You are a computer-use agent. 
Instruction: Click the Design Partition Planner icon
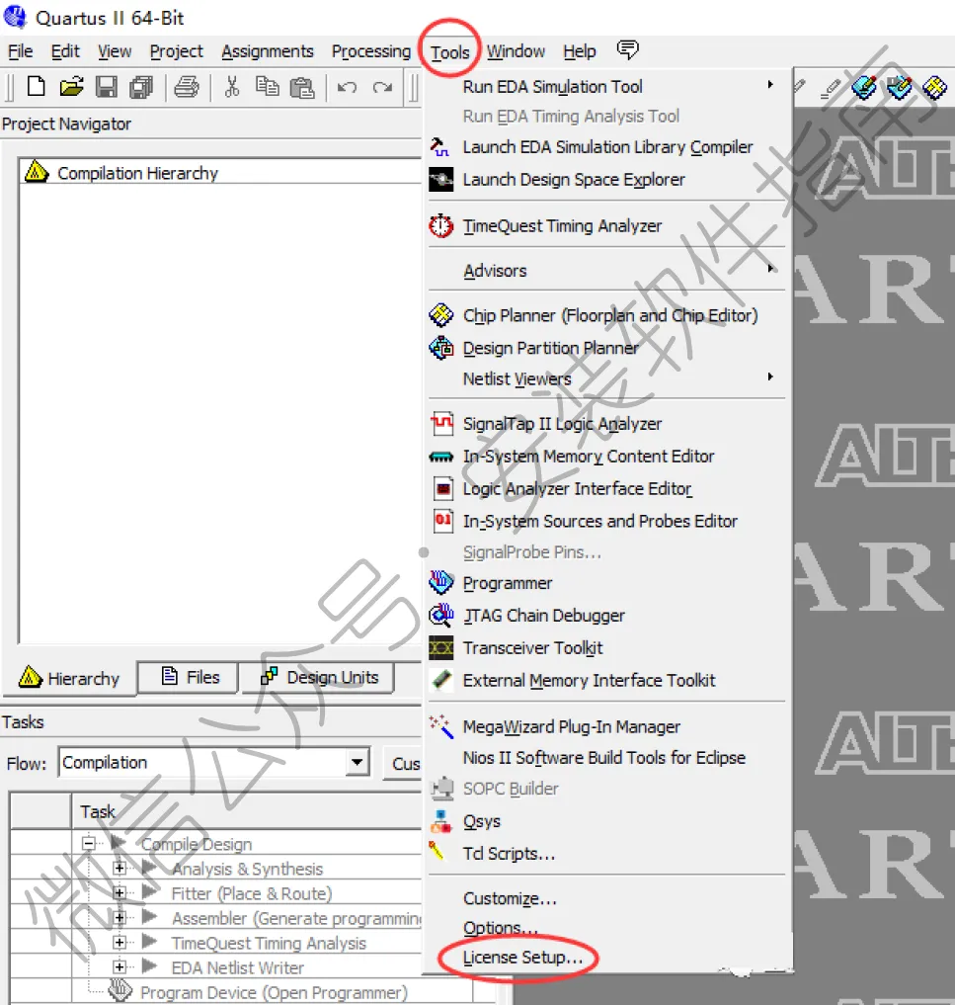(x=440, y=348)
